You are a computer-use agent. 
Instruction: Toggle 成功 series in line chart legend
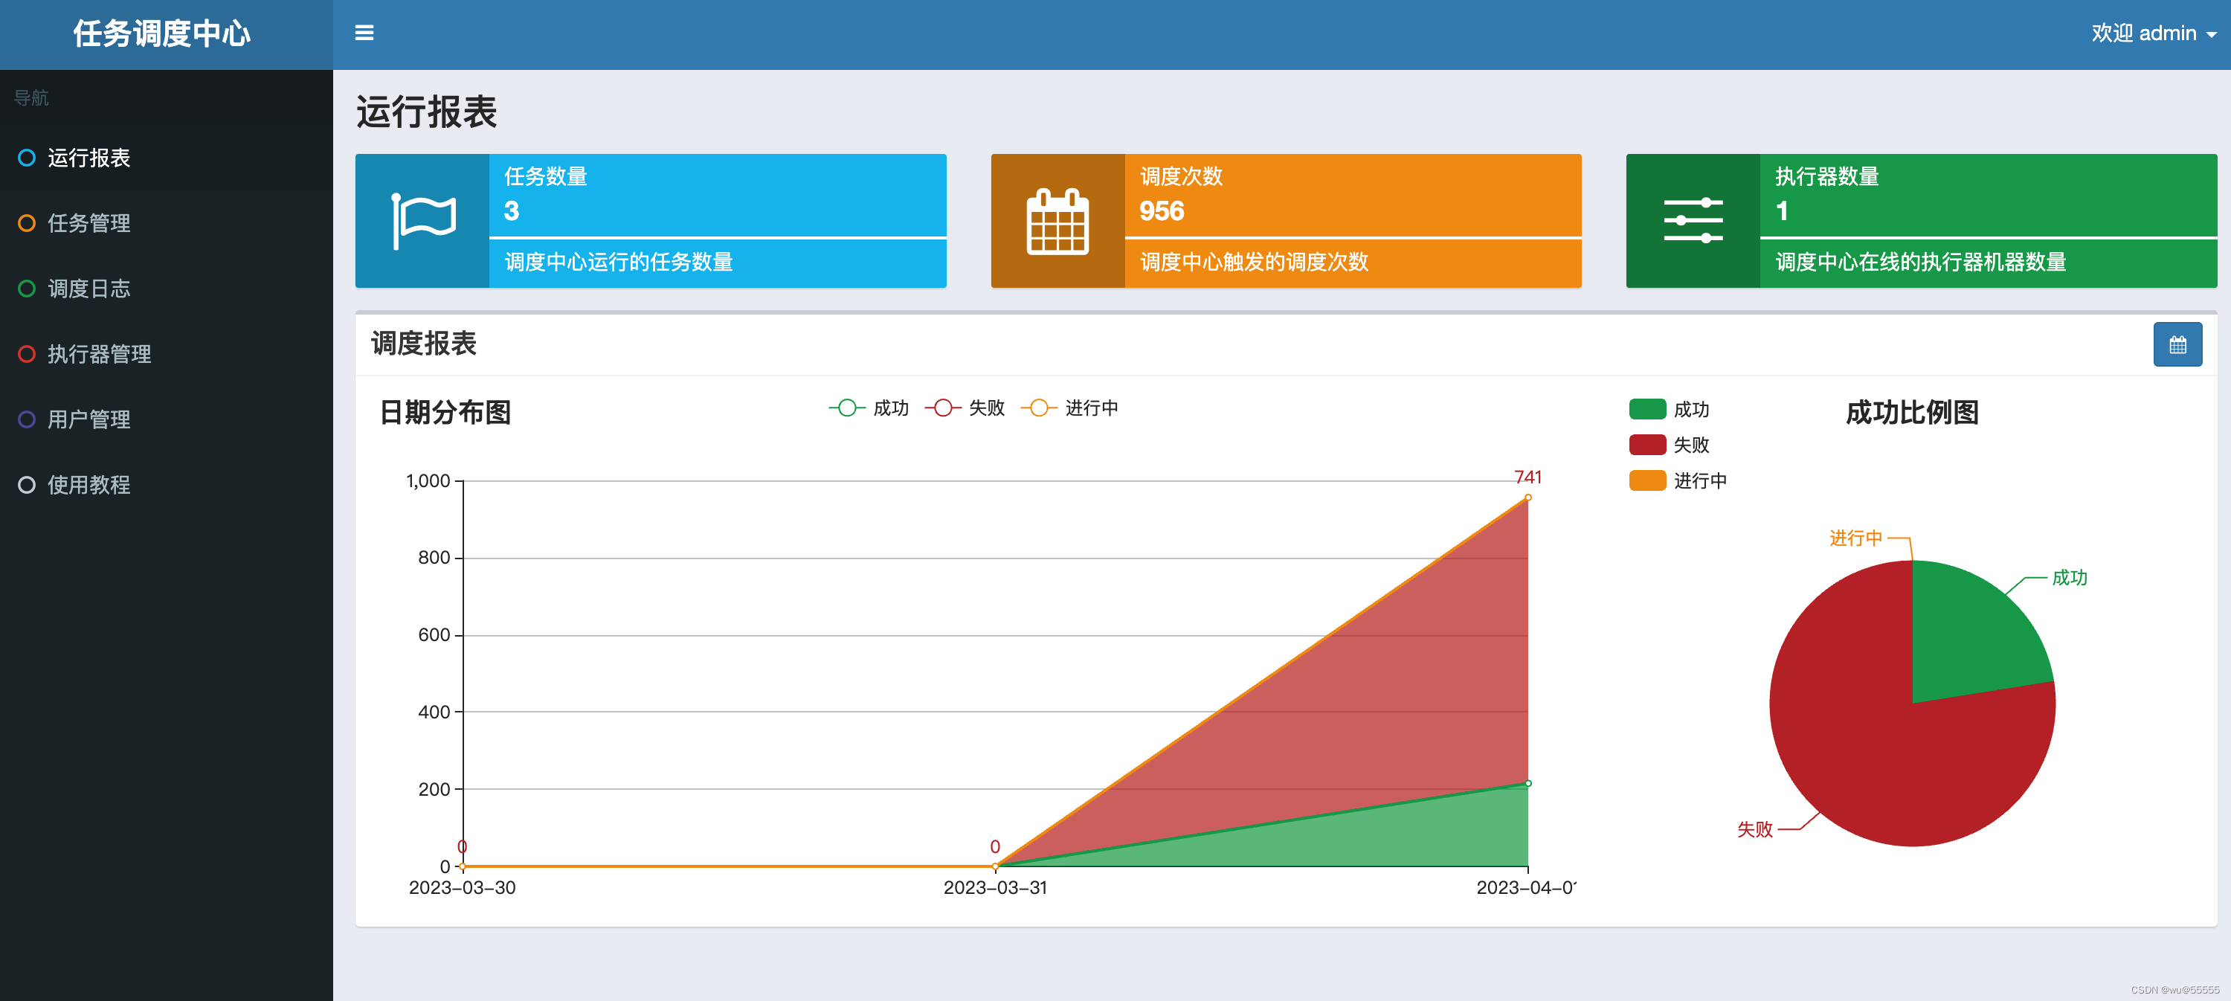tap(869, 408)
